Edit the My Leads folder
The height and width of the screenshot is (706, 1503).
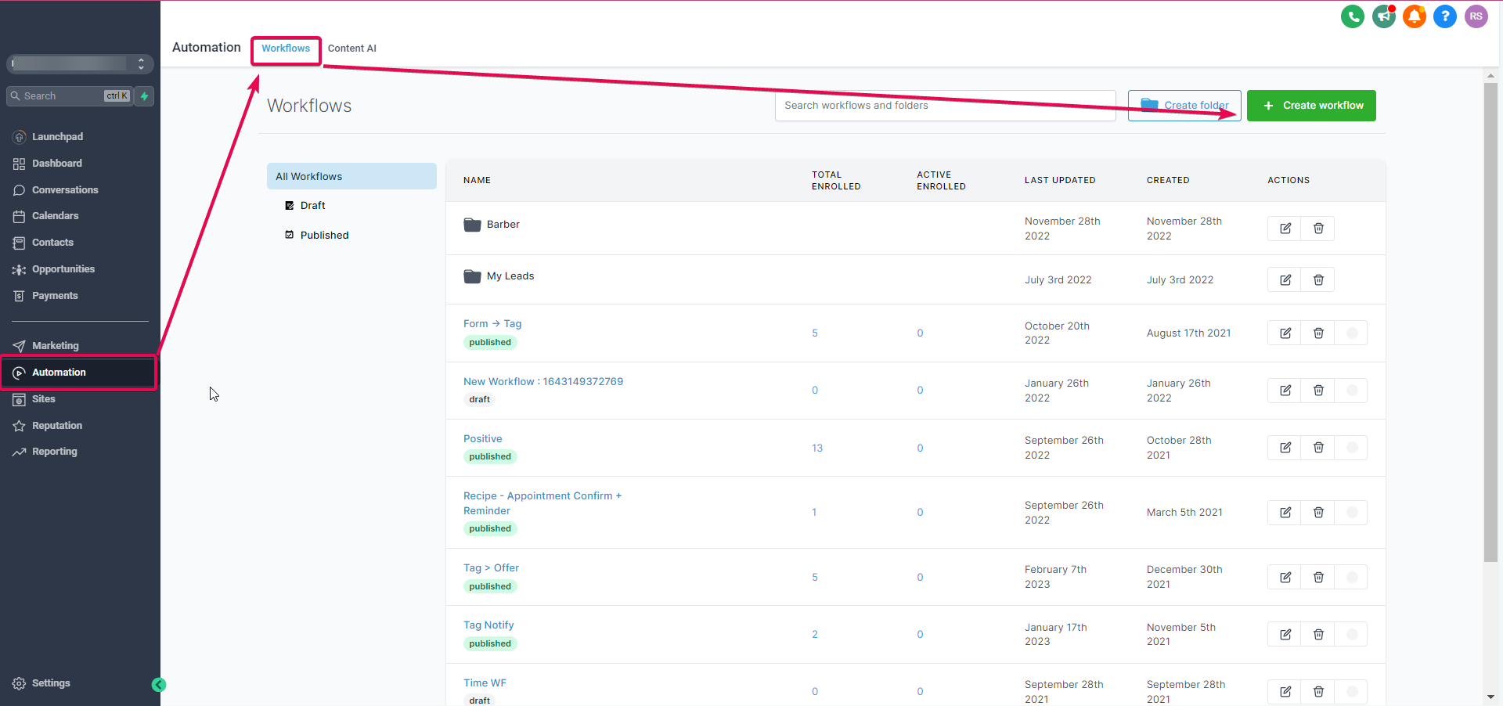[x=1285, y=280]
